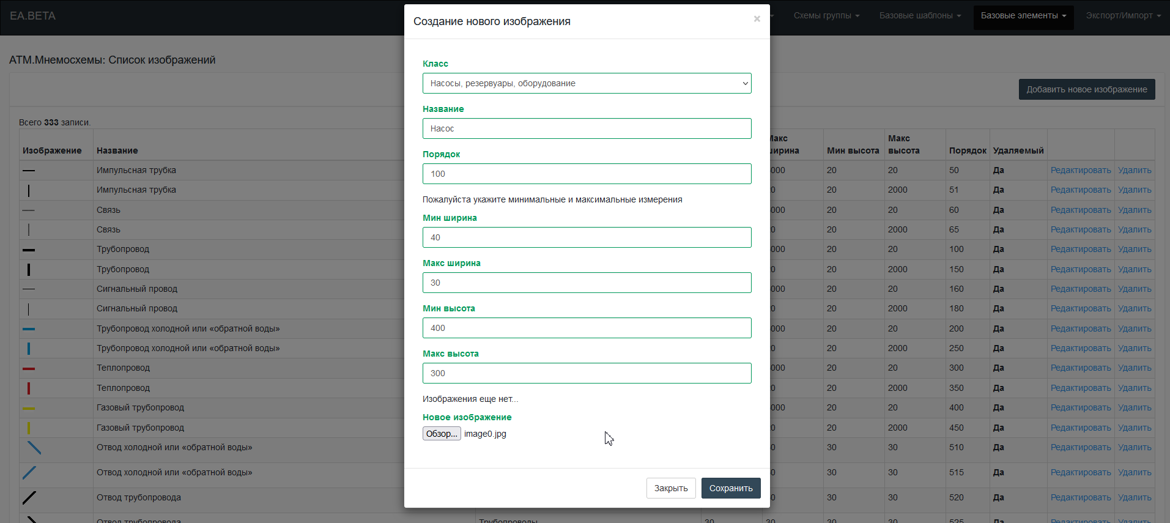This screenshot has width=1170, height=523.
Task: Click the Мин высота input
Action: click(587, 328)
